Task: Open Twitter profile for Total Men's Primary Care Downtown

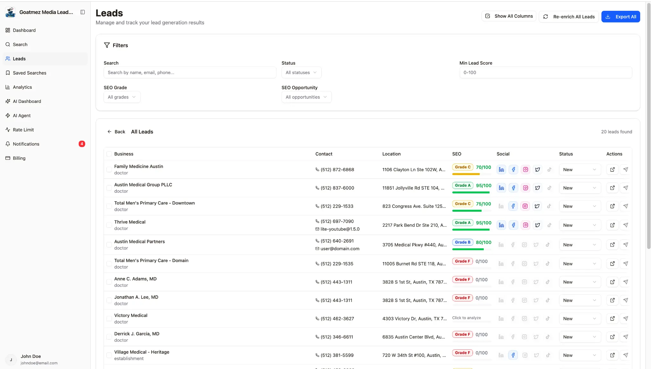Action: (537, 206)
